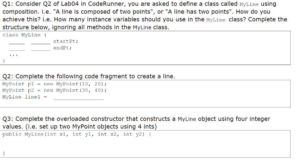The image size is (296, 163).
Task: Click the 'class MyLine {' code line
Action: point(24,35)
